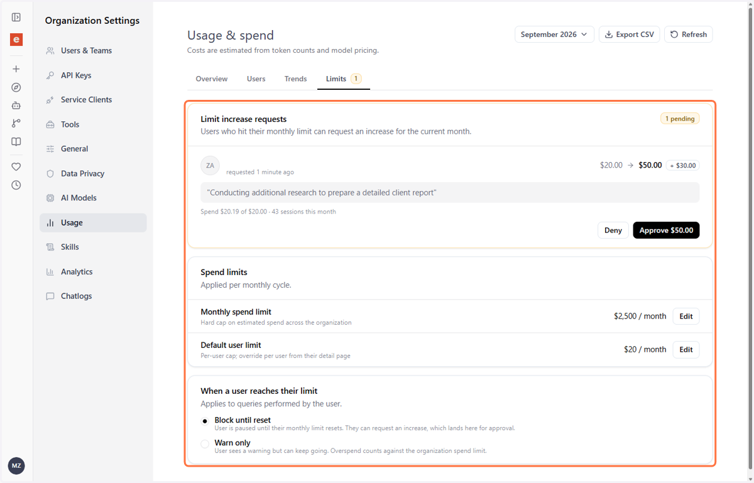Open the MZ user avatar menu
The width and height of the screenshot is (754, 483).
pos(16,466)
